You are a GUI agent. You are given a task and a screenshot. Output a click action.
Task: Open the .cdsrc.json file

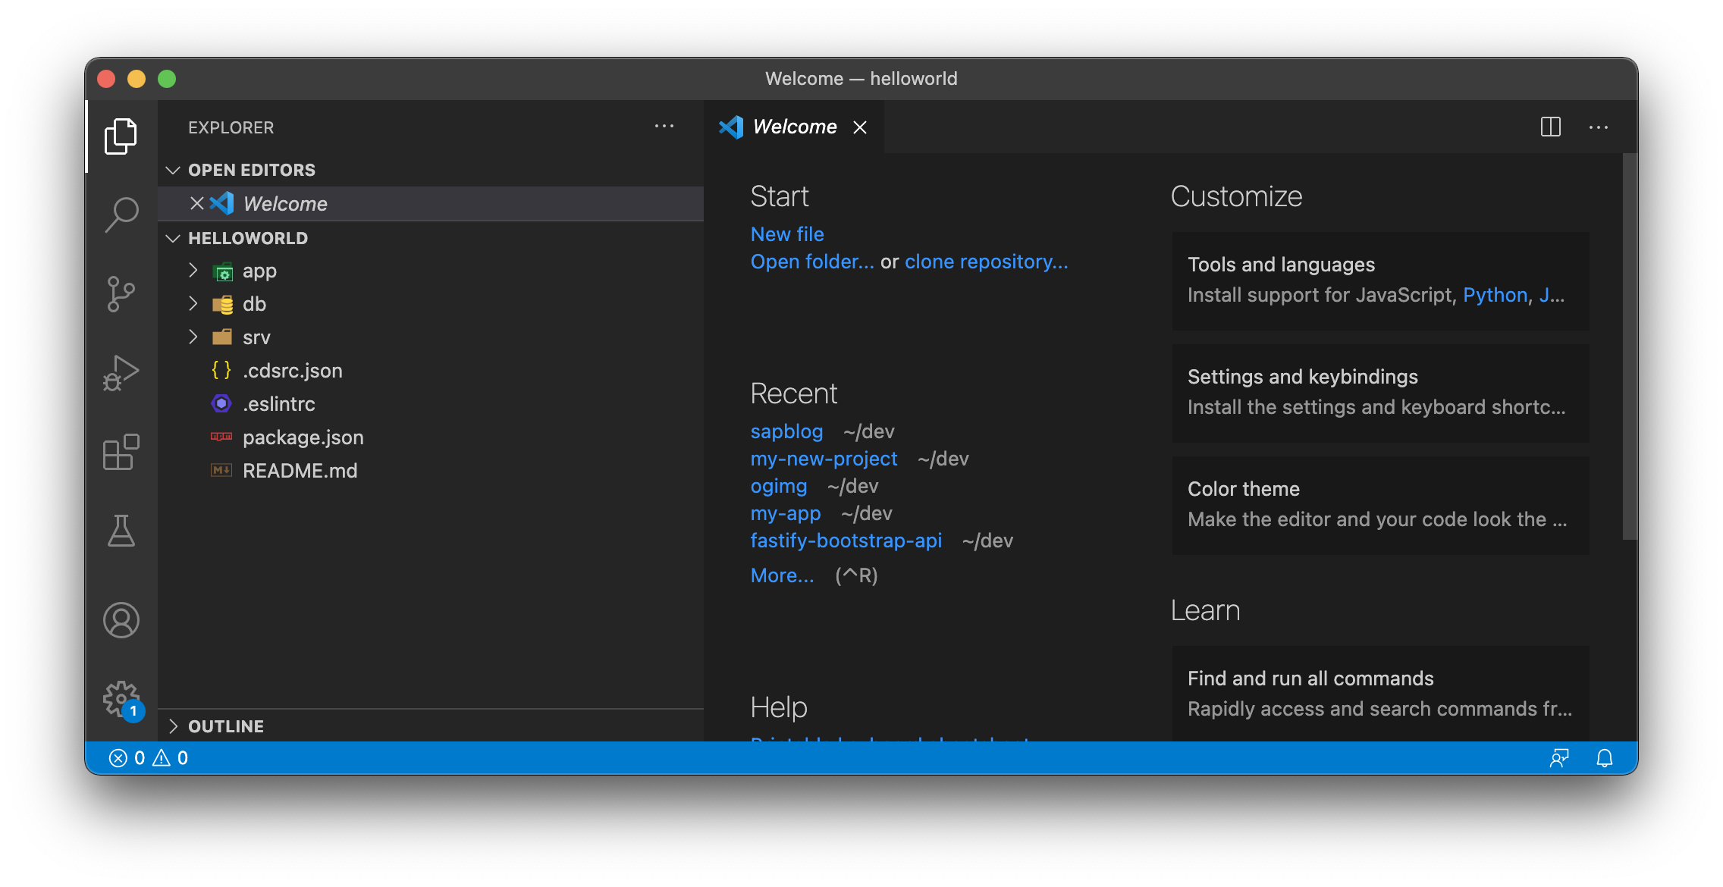[x=431, y=371]
